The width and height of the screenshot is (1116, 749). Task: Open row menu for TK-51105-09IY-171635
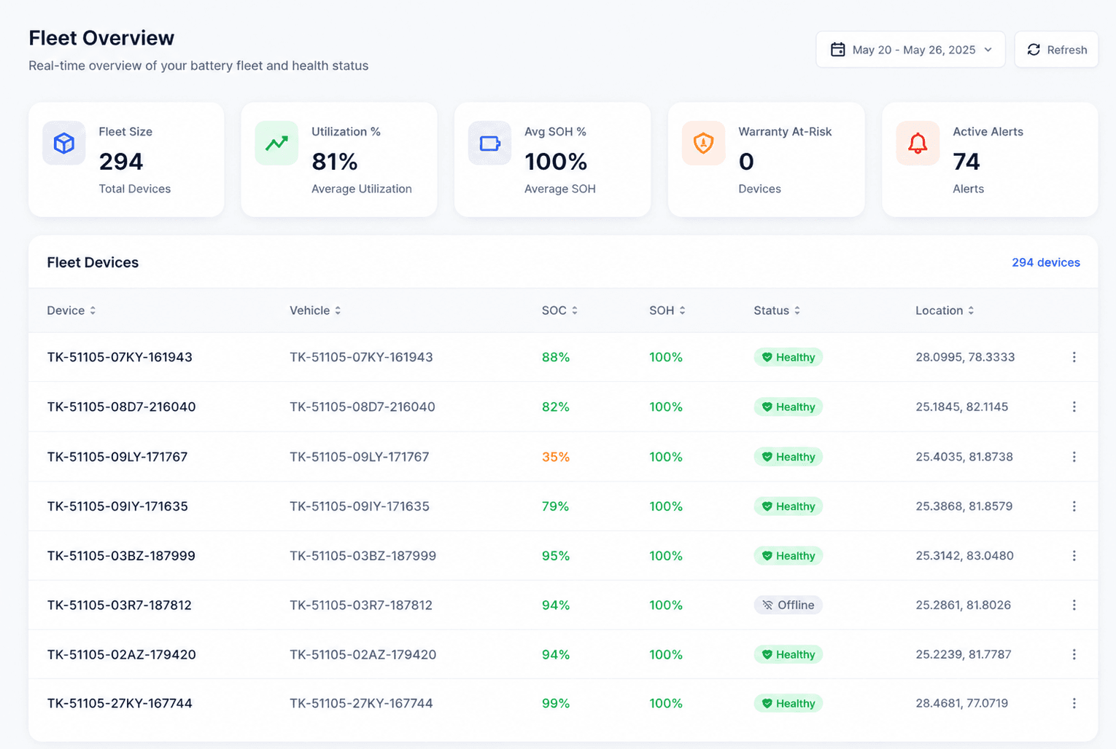1074,506
